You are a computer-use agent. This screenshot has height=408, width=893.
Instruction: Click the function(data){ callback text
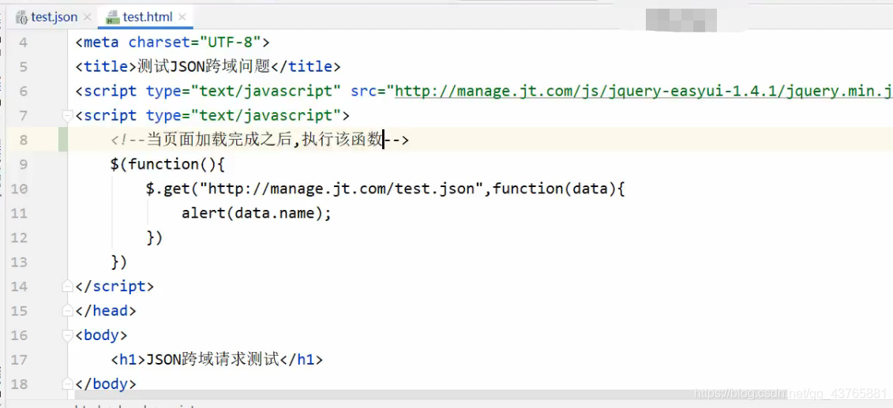click(x=559, y=189)
